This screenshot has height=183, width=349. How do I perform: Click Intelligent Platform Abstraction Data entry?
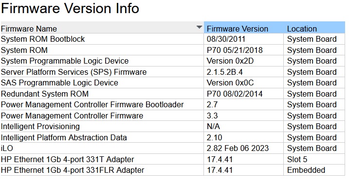(64, 137)
